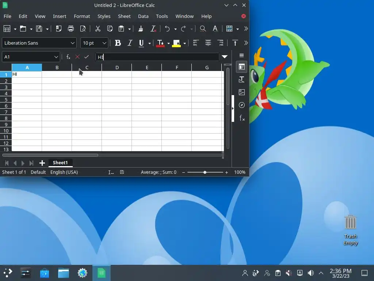
Task: Open the Format menu
Action: tap(82, 16)
